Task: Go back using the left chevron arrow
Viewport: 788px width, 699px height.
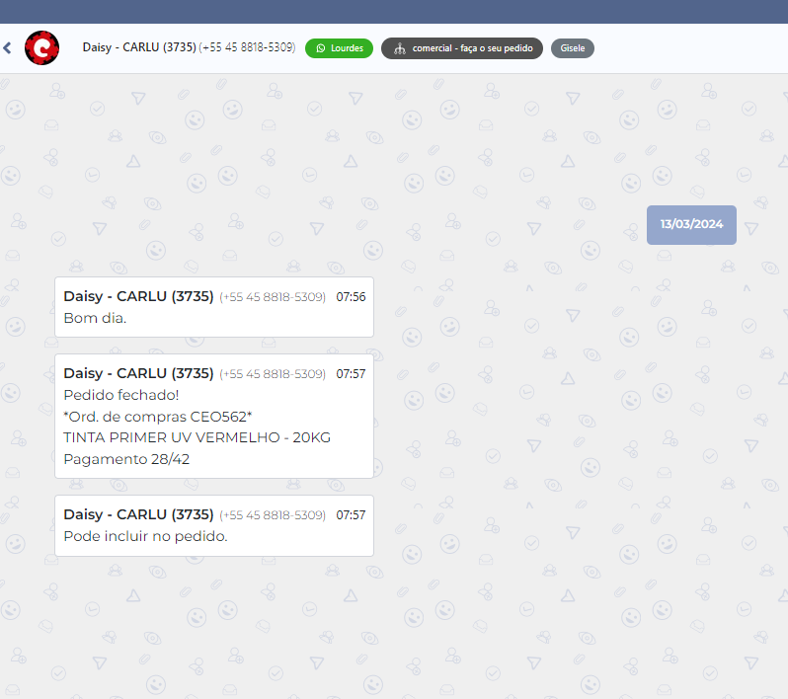Action: (x=7, y=47)
